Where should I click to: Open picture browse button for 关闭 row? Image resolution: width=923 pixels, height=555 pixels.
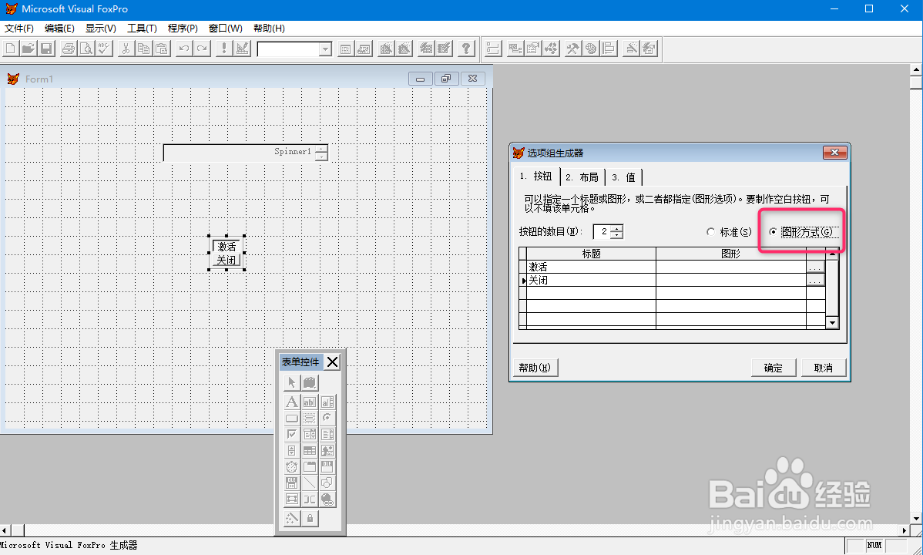click(x=814, y=281)
